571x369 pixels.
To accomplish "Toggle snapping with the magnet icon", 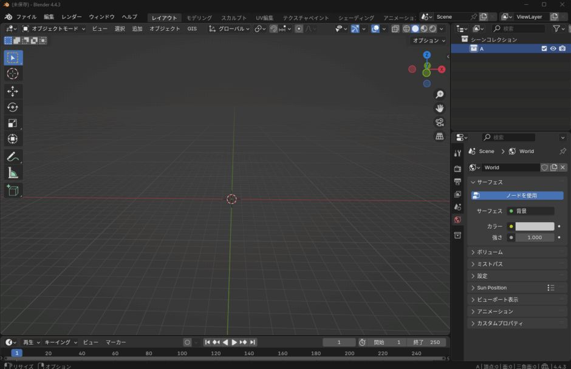I will tap(258, 29).
